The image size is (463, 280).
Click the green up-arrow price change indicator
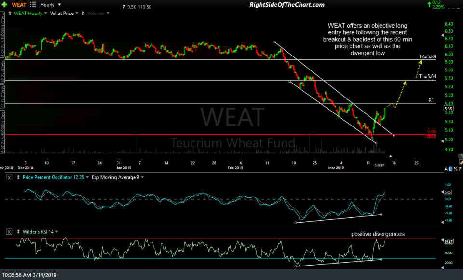(430, 4)
